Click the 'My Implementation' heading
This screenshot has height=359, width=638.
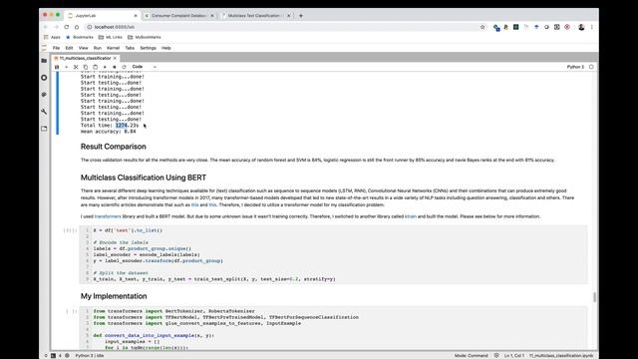coord(114,296)
